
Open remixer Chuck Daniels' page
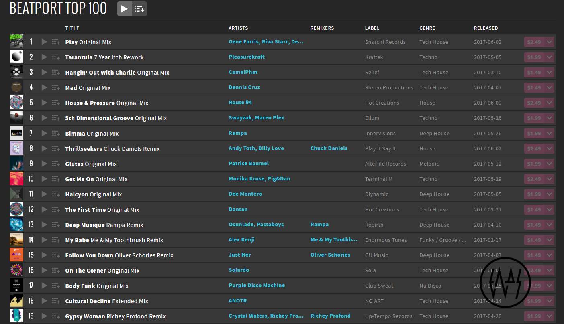coord(329,148)
